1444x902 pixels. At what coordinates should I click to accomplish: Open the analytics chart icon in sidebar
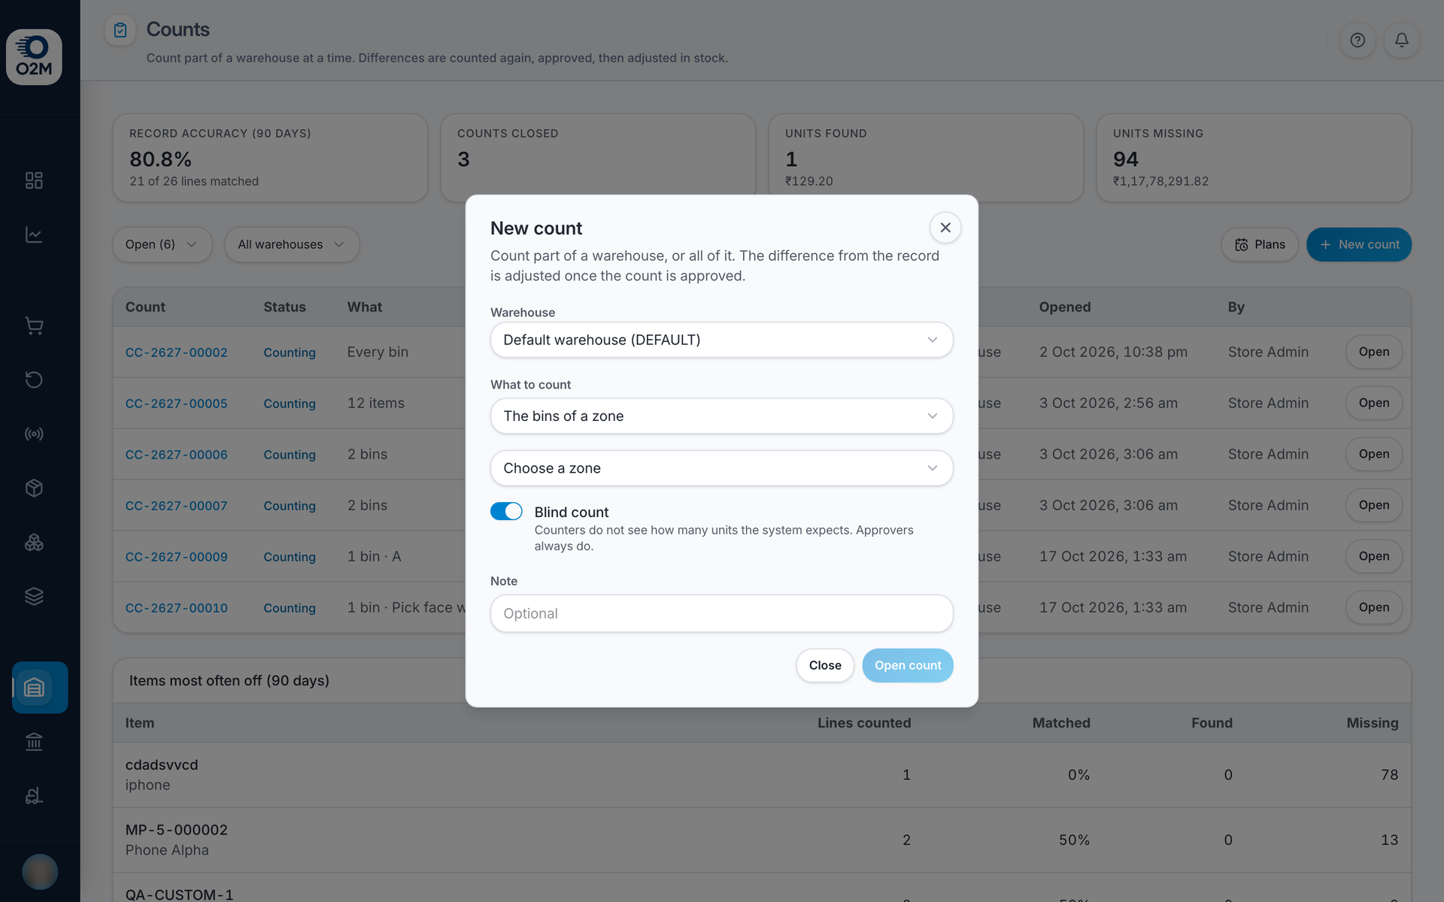34,235
